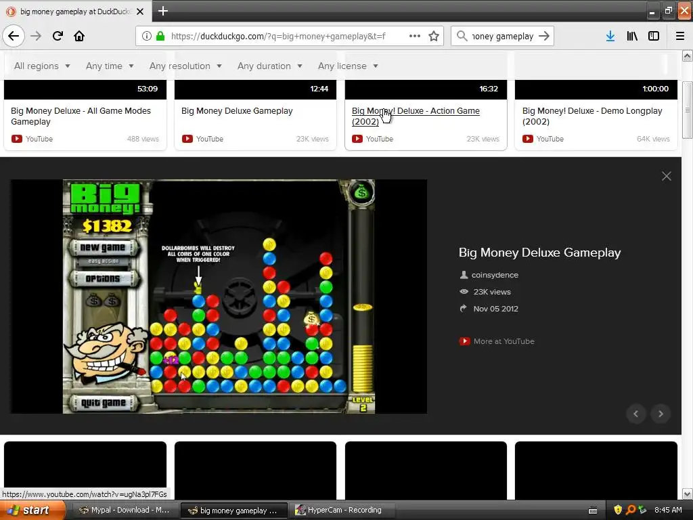Close the DuckDuckGo search tab
The image size is (693, 520).
tap(140, 12)
